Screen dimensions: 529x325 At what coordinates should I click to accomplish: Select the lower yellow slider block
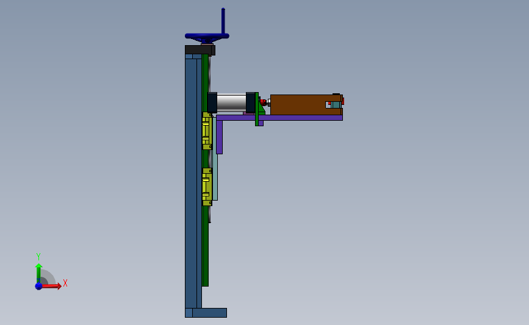pyautogui.click(x=207, y=187)
